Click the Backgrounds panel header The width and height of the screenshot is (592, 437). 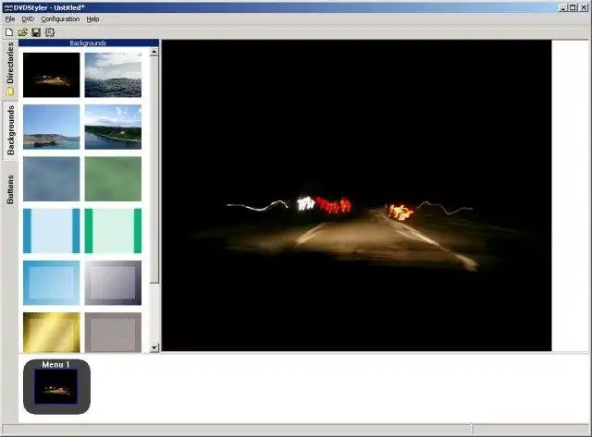click(x=89, y=43)
